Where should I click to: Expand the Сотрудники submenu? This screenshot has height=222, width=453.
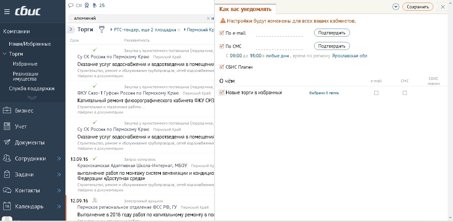(59, 159)
